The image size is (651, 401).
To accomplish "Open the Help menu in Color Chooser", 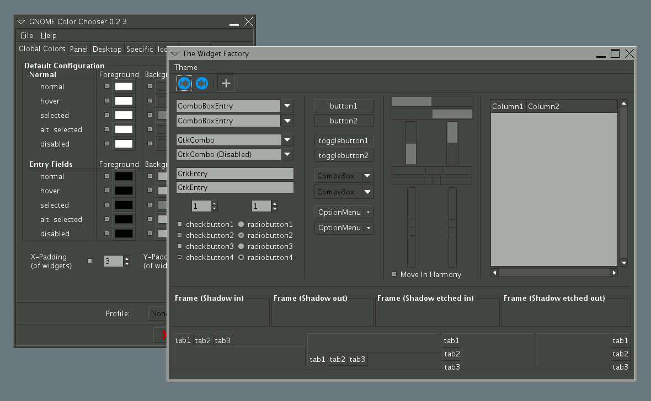I will pyautogui.click(x=49, y=36).
